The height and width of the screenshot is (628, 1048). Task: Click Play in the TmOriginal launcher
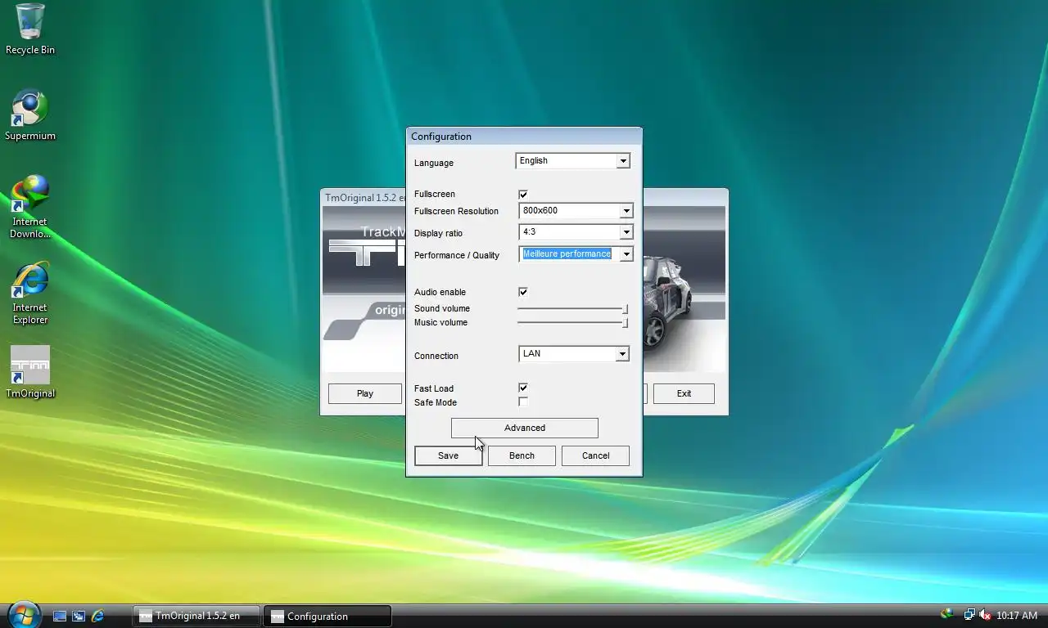pos(365,393)
